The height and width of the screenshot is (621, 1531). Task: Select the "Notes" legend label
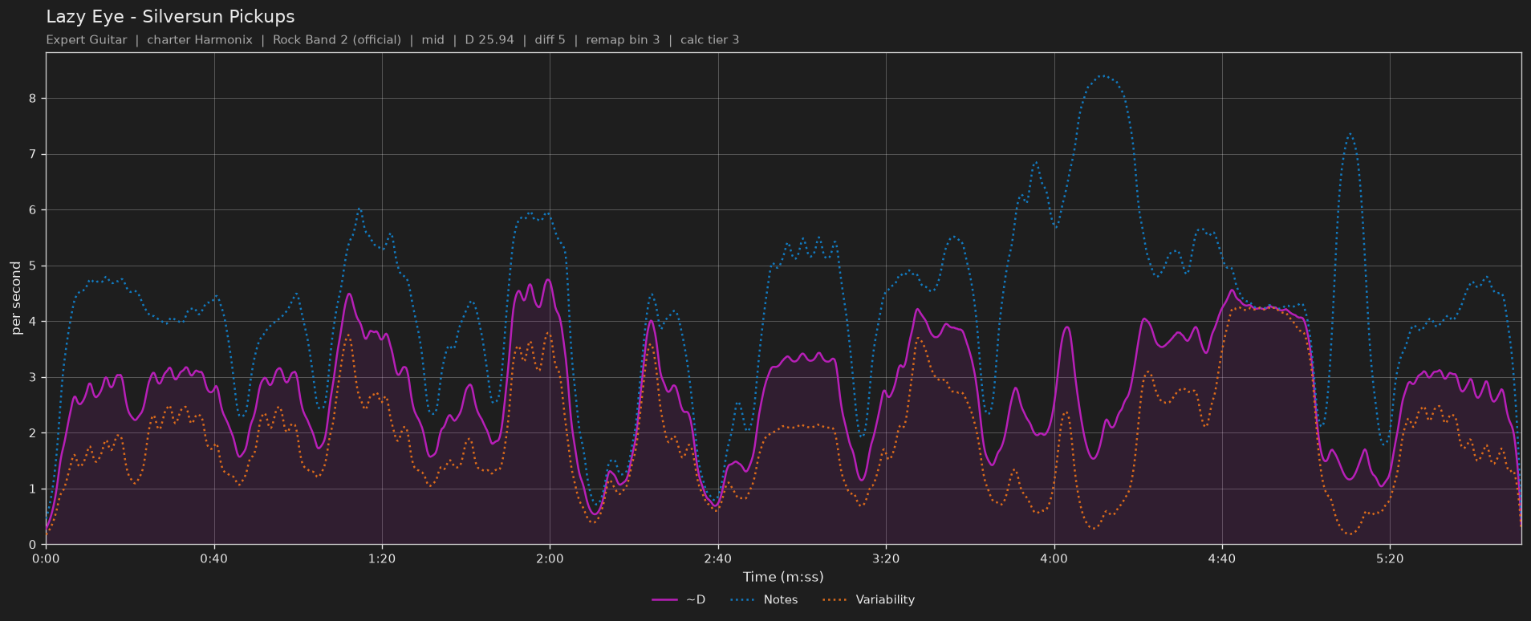tap(781, 600)
